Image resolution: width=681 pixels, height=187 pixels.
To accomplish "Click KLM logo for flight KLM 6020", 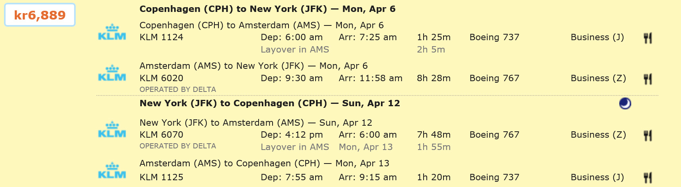I will (x=112, y=73).
